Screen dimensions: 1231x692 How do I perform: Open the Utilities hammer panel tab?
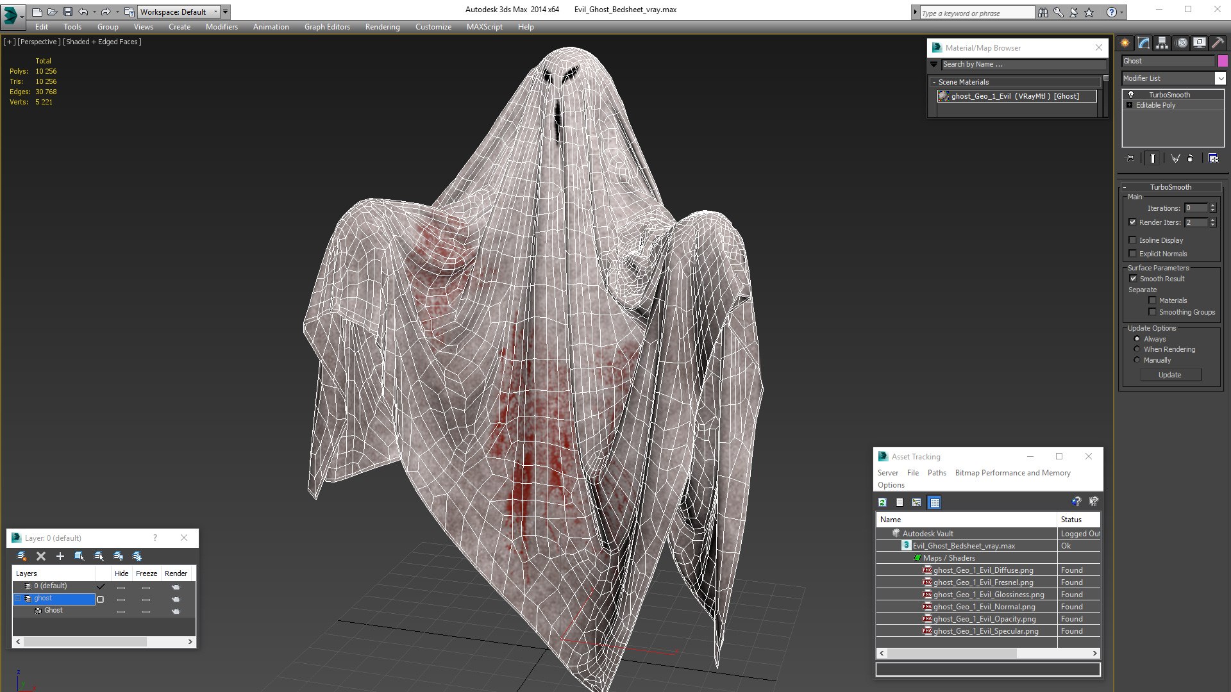coord(1217,43)
